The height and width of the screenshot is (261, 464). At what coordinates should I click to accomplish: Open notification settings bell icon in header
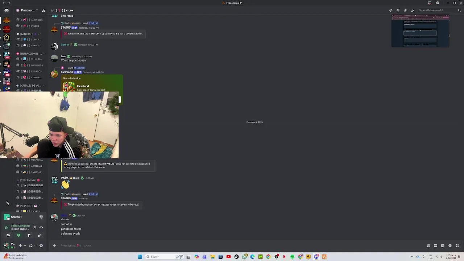click(398, 10)
